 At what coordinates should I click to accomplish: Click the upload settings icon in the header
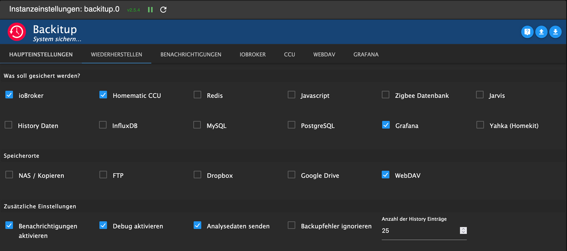(541, 32)
